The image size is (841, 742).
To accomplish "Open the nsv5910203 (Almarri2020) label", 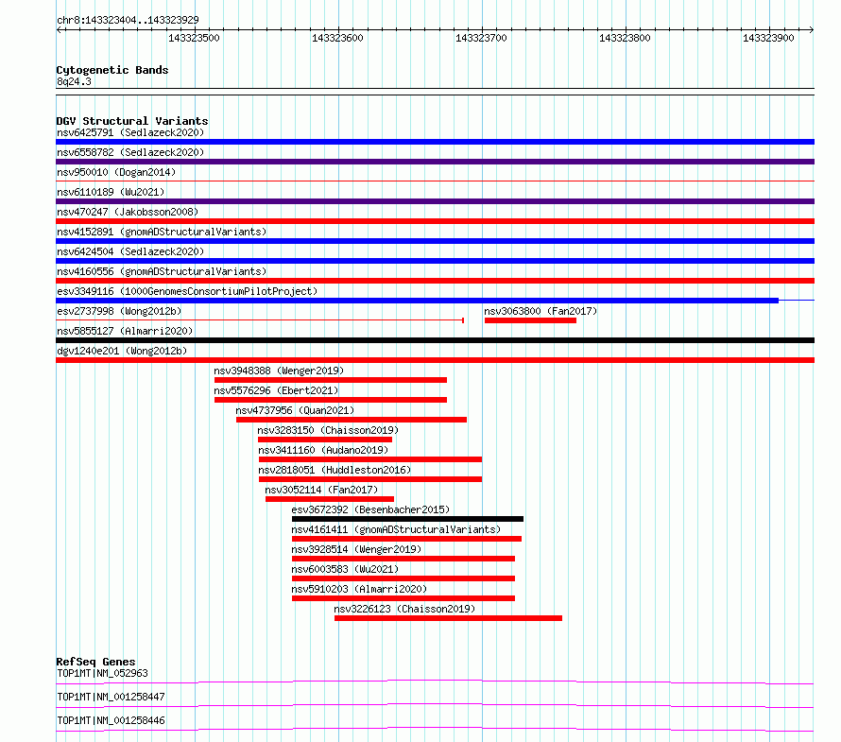I will pyautogui.click(x=359, y=589).
